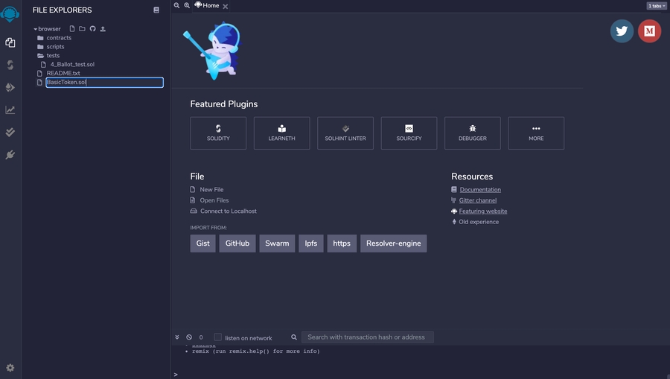Screen dimensions: 670x379
Task: Click the GitHub gist publish icon
Action: click(92, 29)
